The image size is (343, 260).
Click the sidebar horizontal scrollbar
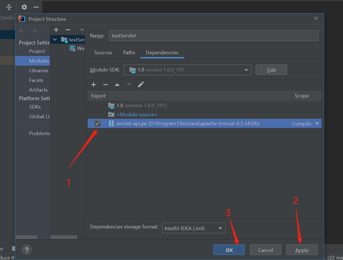(x=26, y=237)
